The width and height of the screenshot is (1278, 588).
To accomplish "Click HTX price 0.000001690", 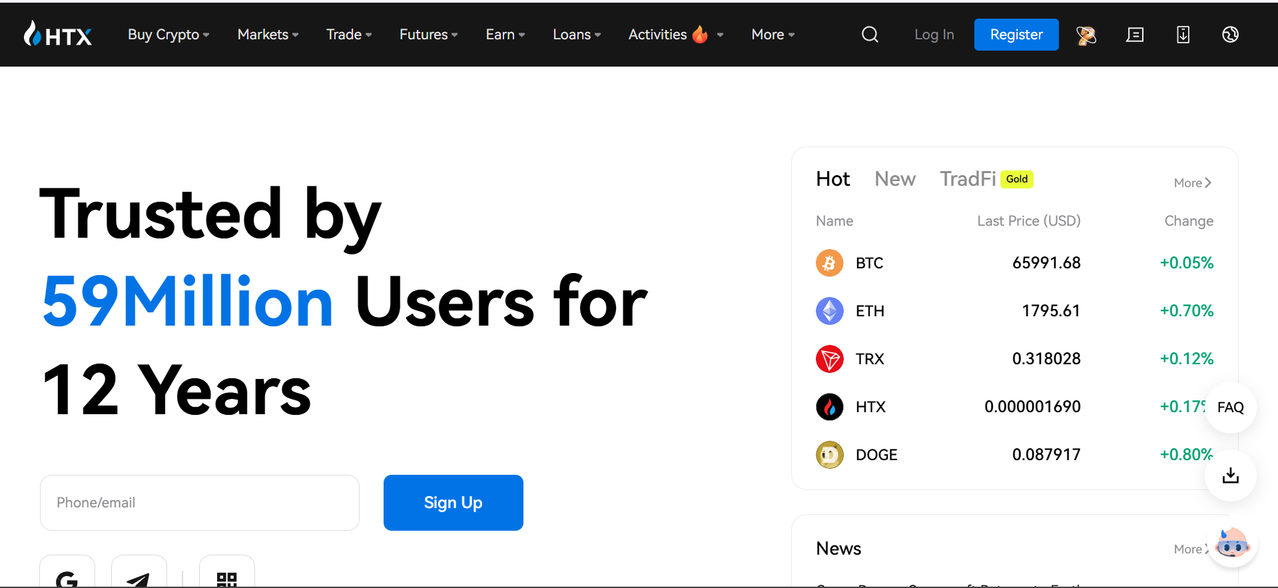I will point(1032,407).
